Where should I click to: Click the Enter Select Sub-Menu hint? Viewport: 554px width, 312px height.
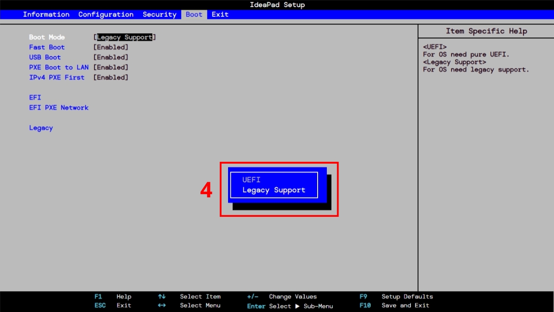tap(290, 306)
